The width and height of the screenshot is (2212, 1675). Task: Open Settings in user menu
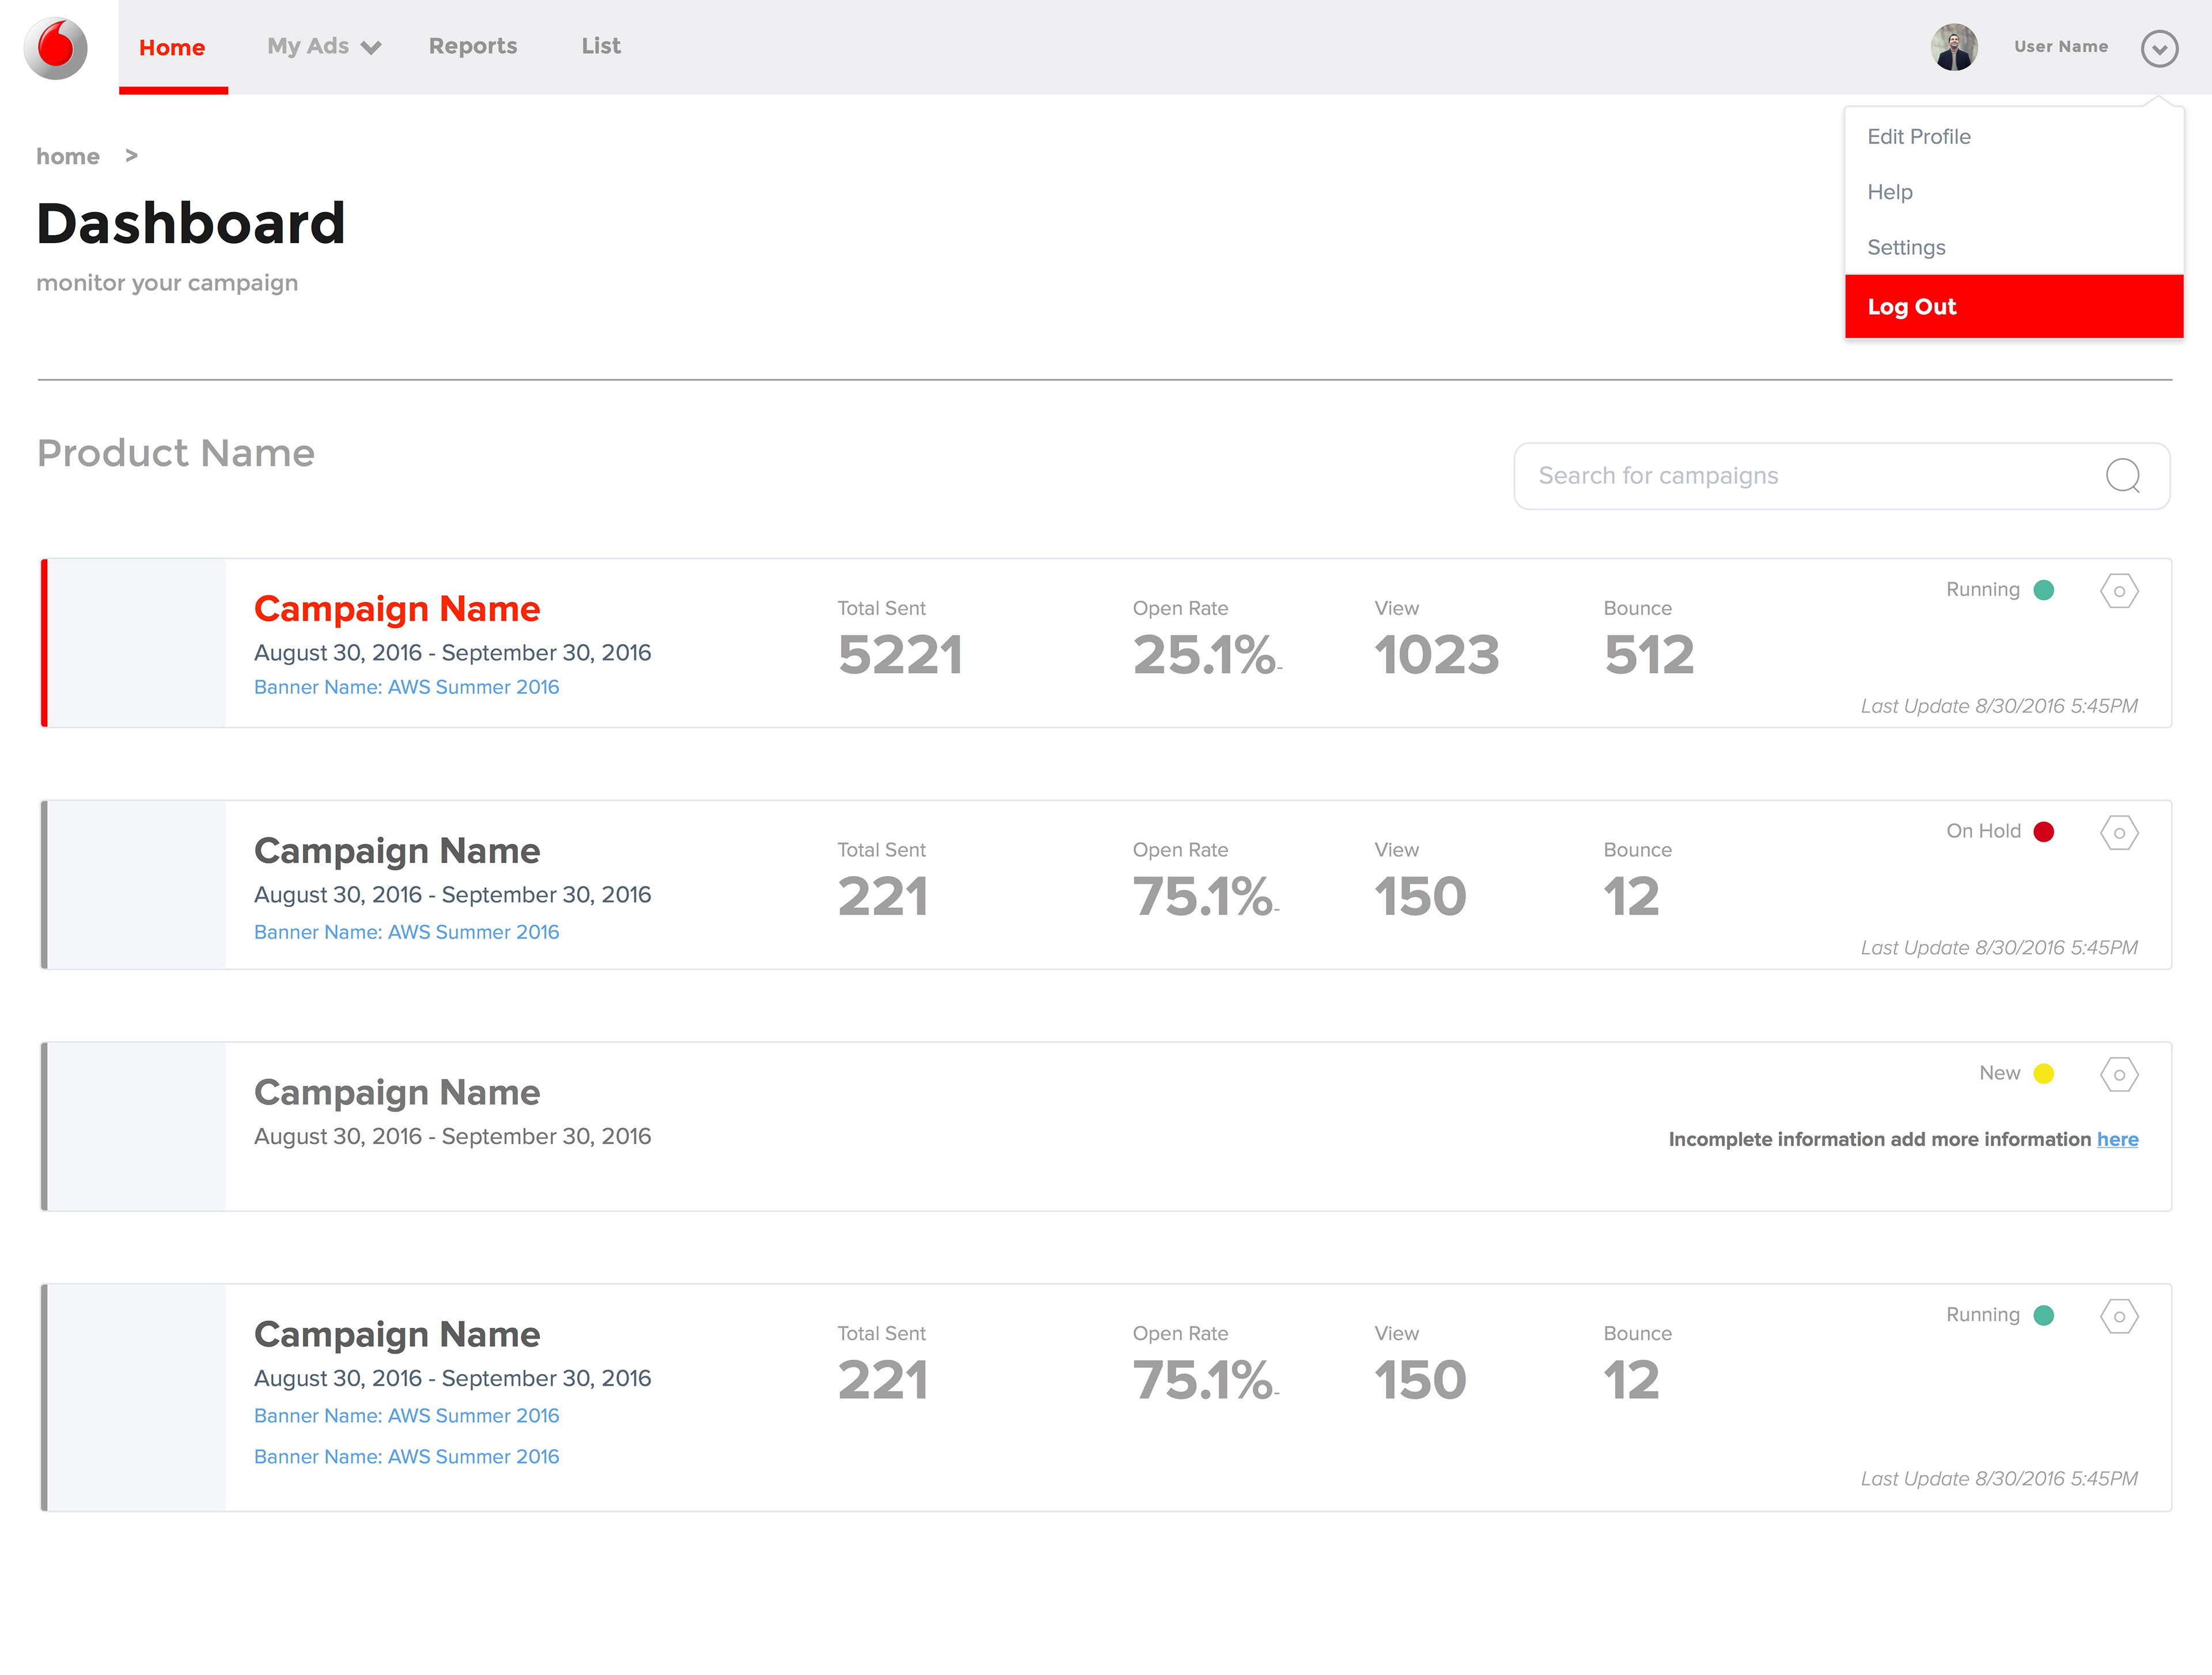(1905, 248)
